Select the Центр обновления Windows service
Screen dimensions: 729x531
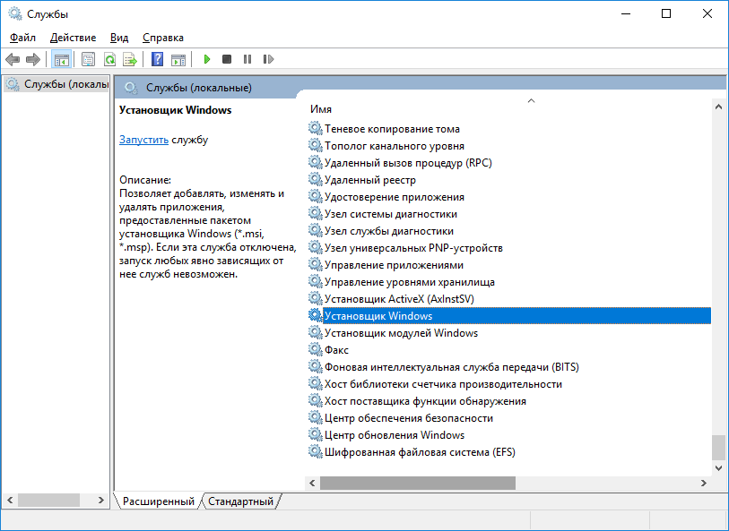click(x=395, y=435)
